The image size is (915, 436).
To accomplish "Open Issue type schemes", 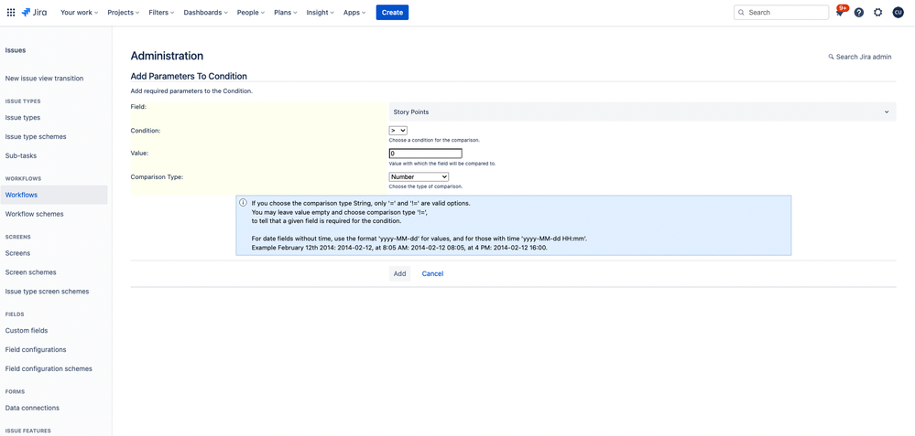I will tap(36, 137).
